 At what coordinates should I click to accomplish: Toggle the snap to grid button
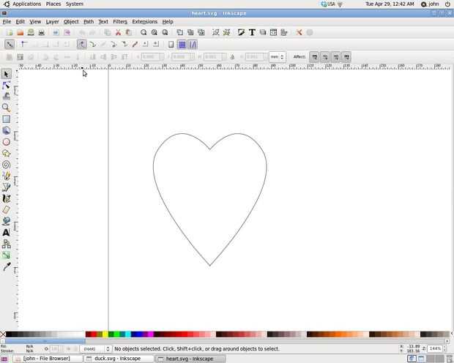pyautogui.click(x=182, y=45)
